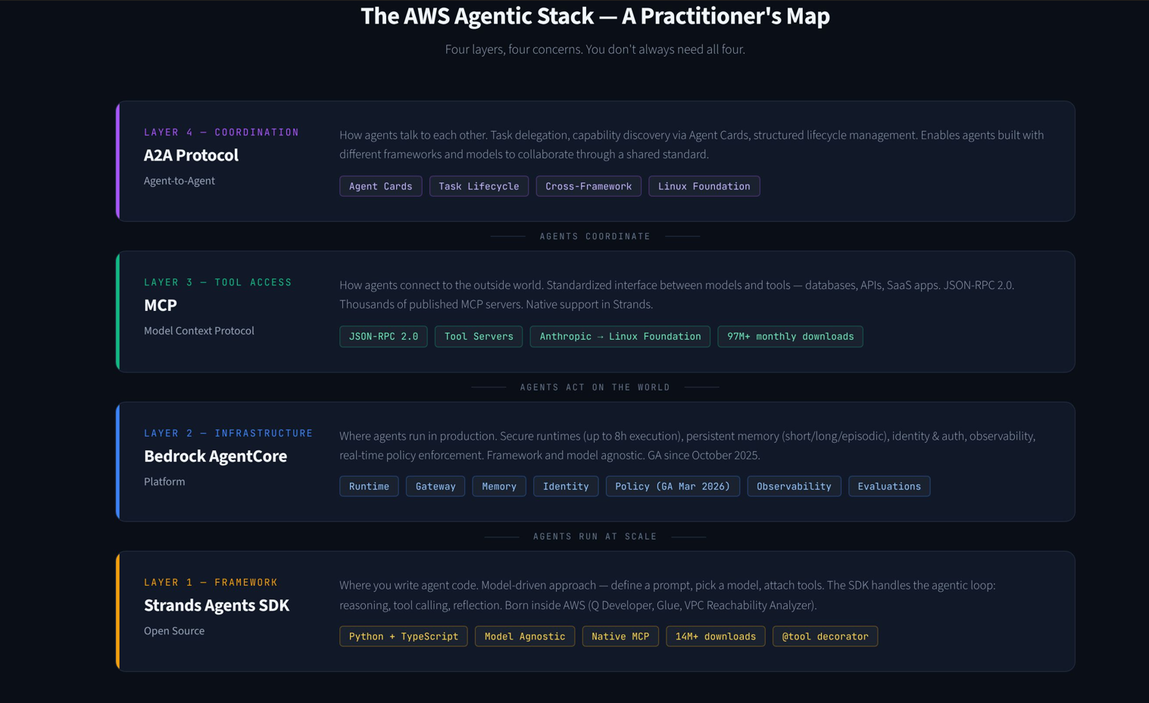Click the 'A2A Protocol' heading
Image resolution: width=1149 pixels, height=703 pixels.
pyautogui.click(x=191, y=155)
